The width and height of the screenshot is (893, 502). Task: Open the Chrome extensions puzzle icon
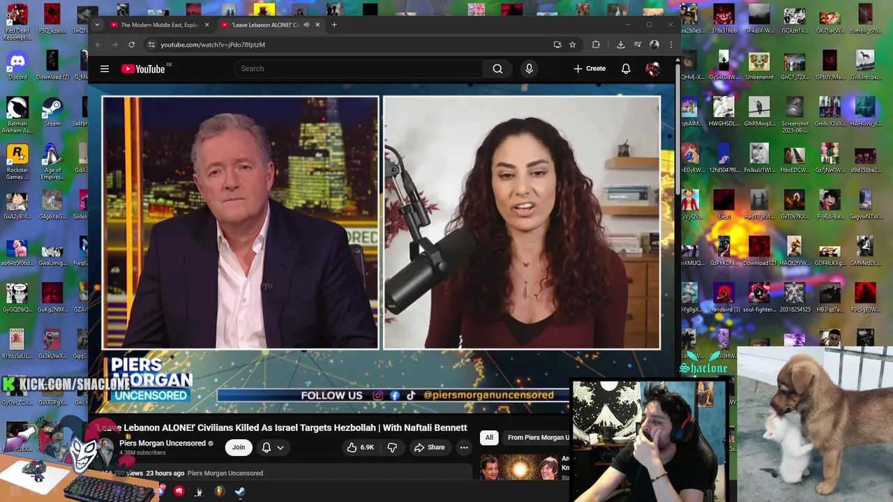point(596,45)
